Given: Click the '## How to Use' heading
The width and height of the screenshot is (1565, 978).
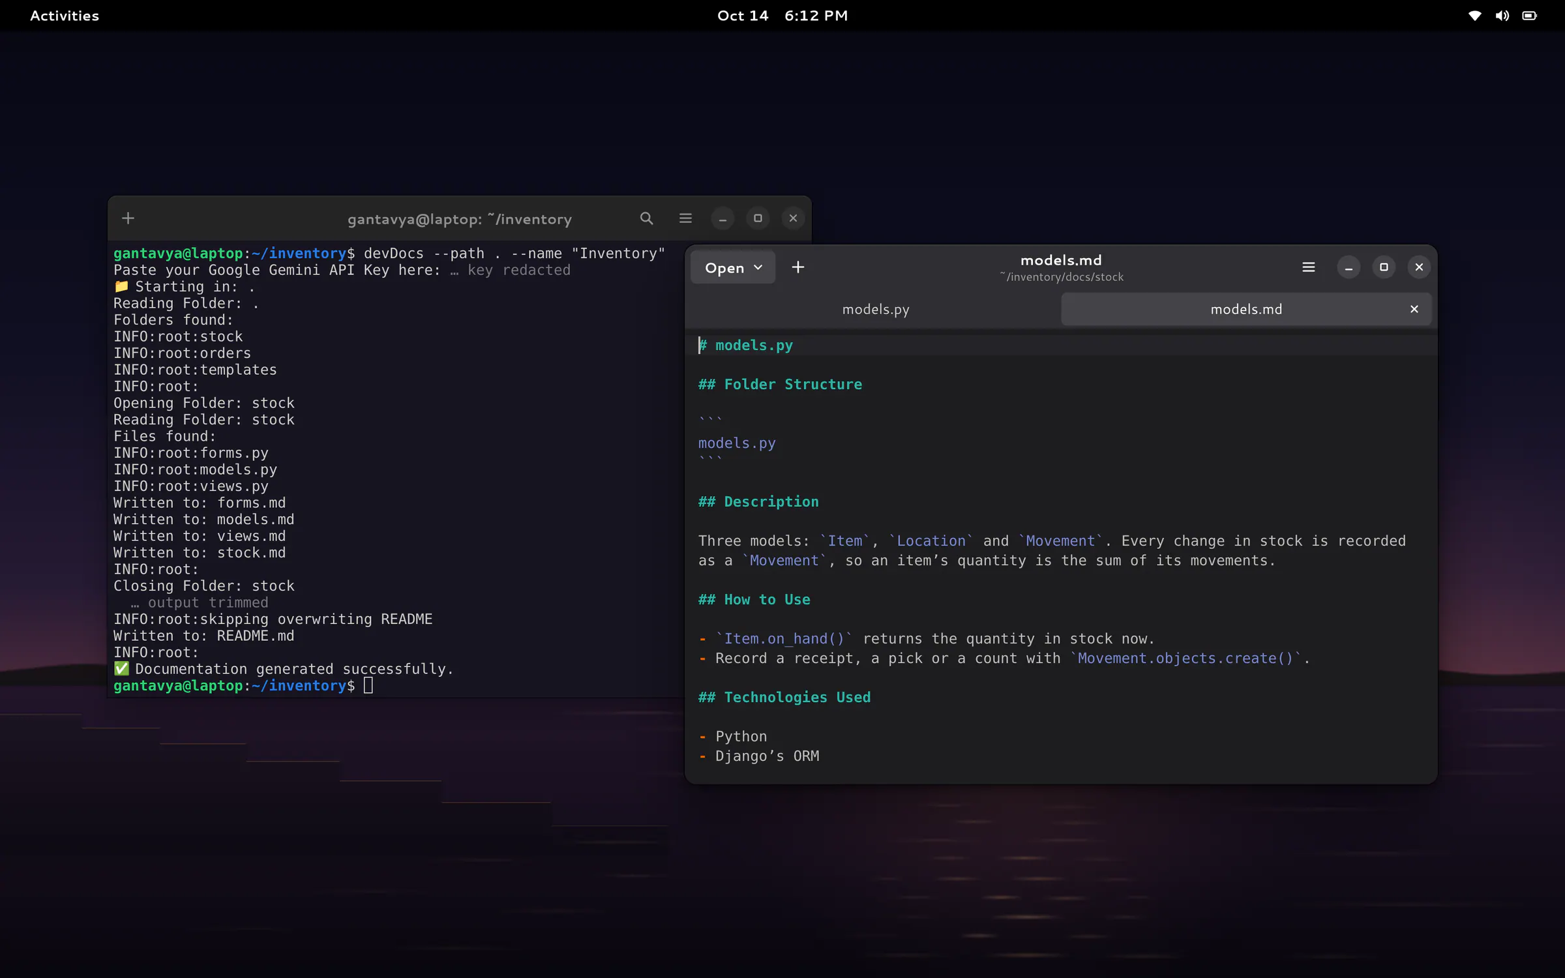Looking at the screenshot, I should pos(754,600).
